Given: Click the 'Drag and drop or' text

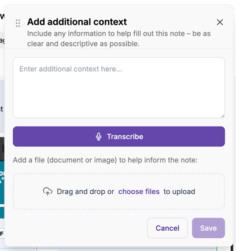Looking at the screenshot, I should (x=86, y=191).
